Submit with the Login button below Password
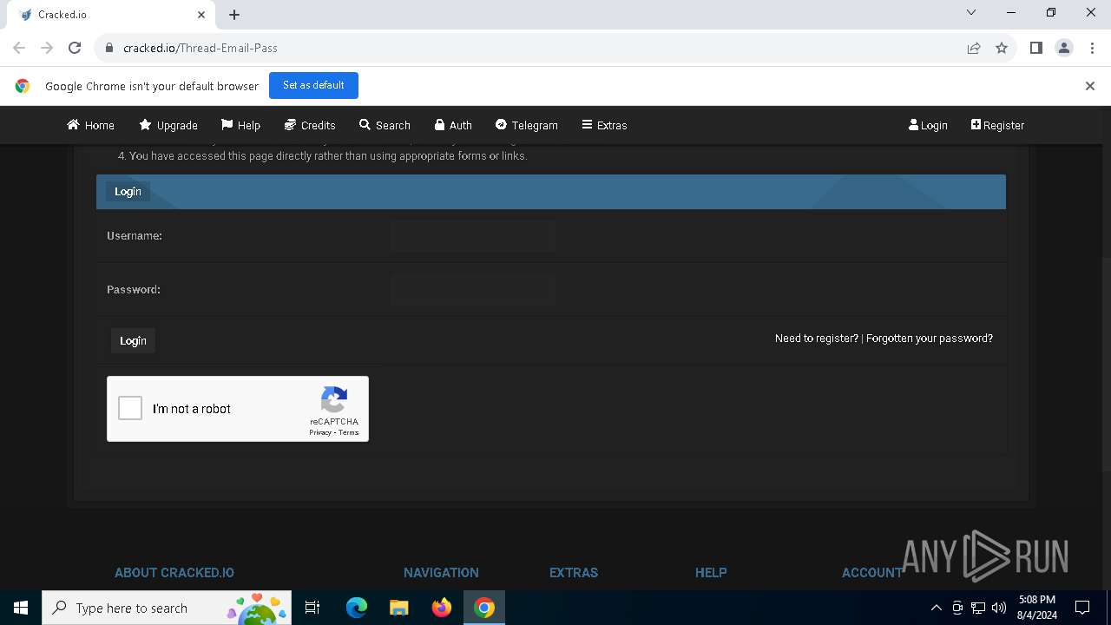This screenshot has width=1111, height=625. pyautogui.click(x=133, y=340)
